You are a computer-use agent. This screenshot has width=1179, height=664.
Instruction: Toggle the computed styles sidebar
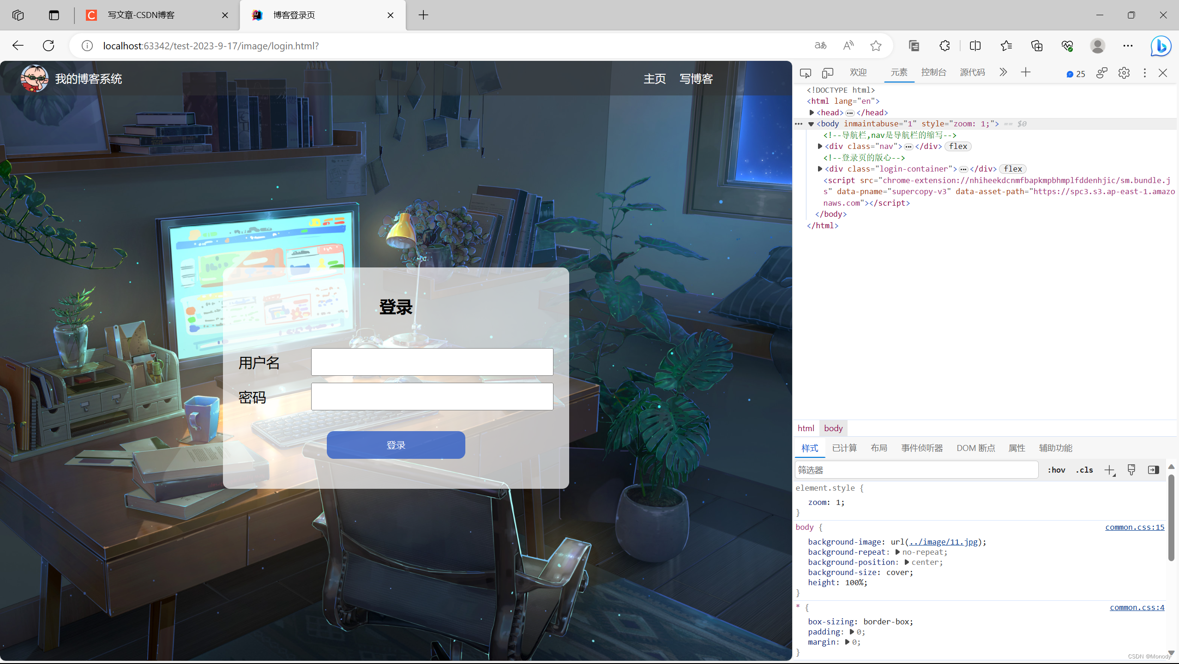[x=1154, y=470]
